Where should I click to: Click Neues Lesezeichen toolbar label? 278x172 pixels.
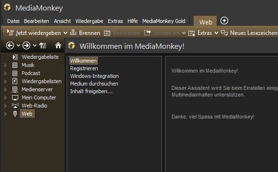click(254, 33)
